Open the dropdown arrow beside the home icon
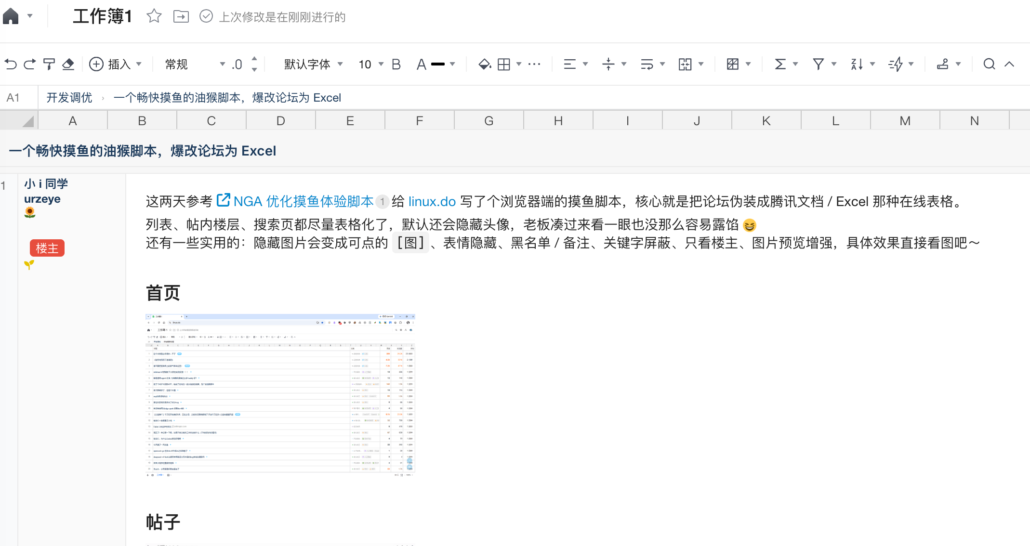 click(30, 16)
